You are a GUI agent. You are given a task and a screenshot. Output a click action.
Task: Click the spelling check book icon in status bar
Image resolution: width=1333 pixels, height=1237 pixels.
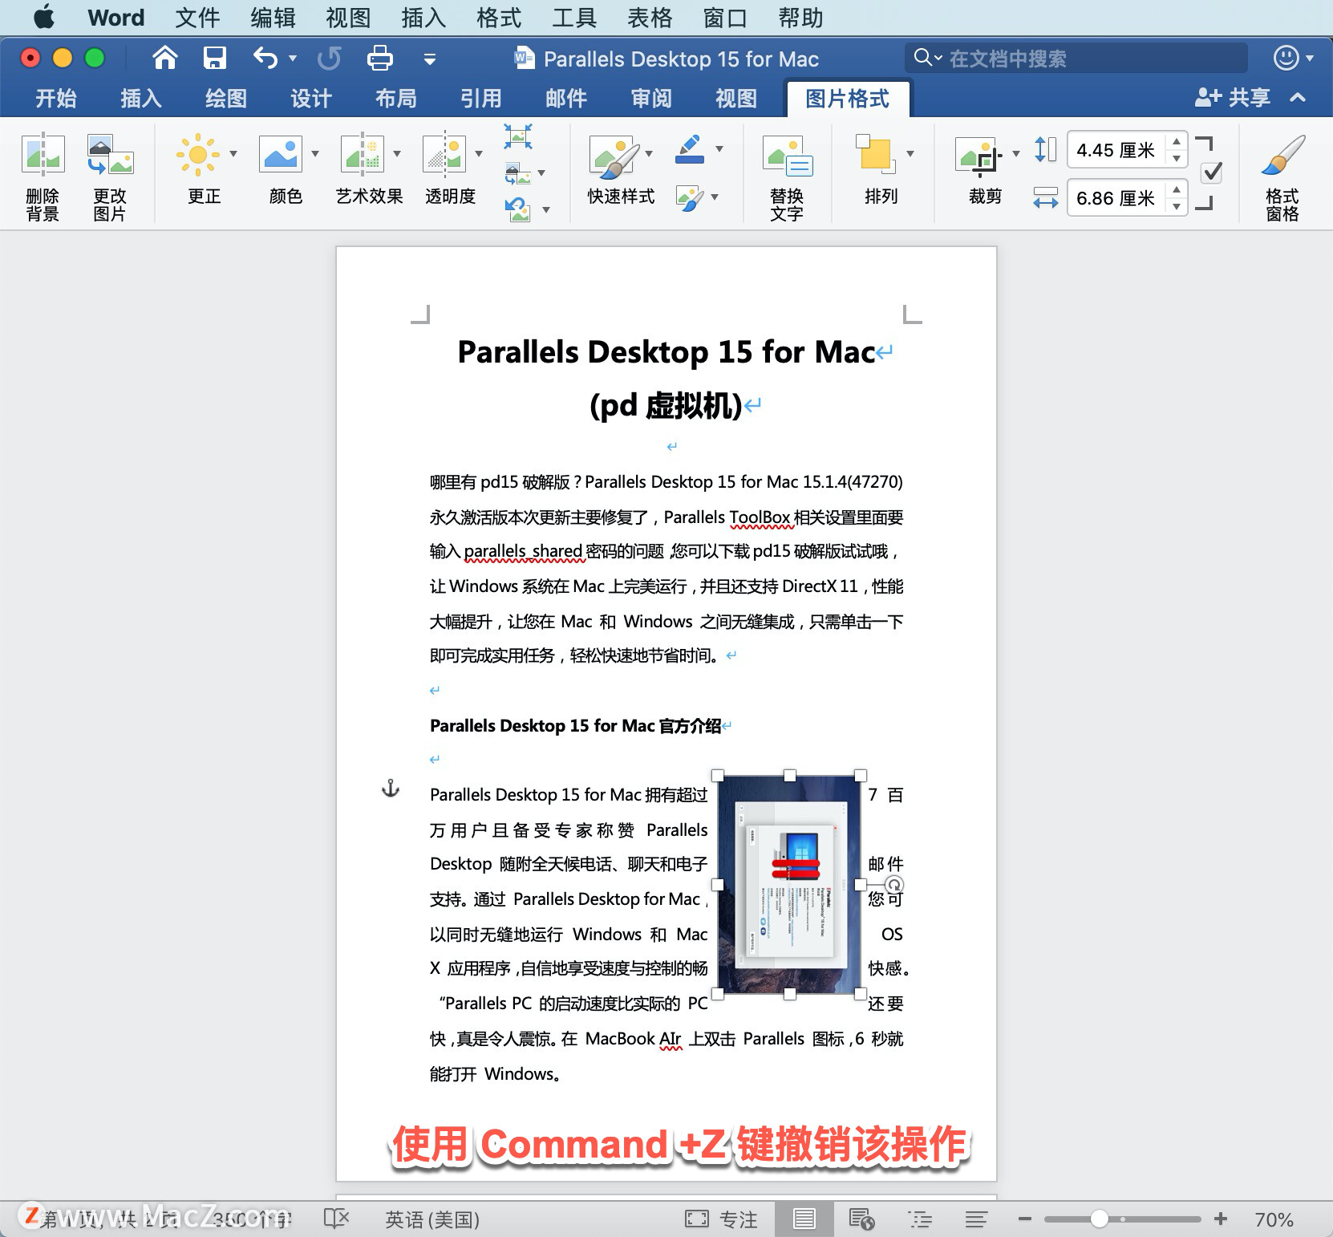(337, 1219)
